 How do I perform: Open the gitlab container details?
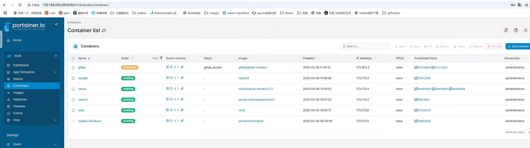[82, 67]
